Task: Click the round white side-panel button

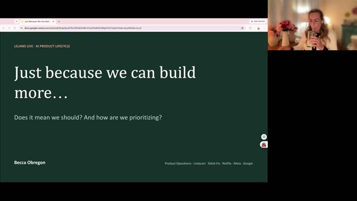Action: click(x=264, y=137)
